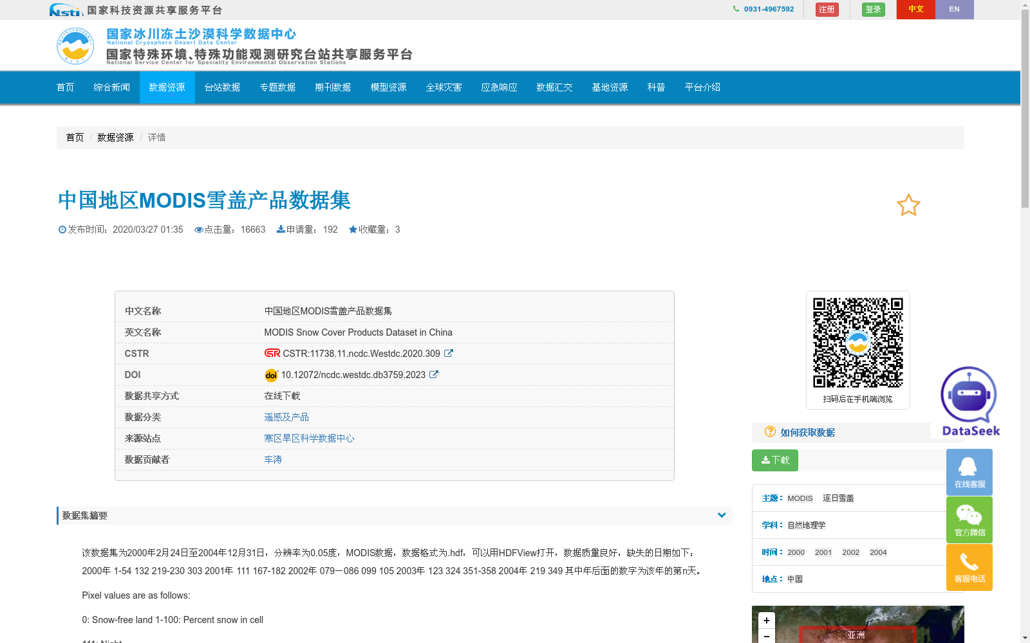The image size is (1030, 643).
Task: Click the DOI external link icon
Action: point(434,374)
